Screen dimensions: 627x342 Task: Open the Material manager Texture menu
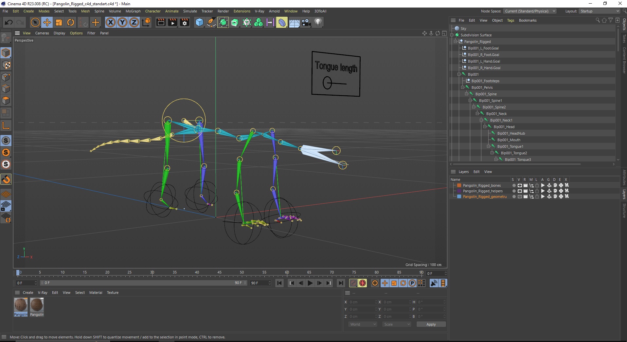[113, 293]
